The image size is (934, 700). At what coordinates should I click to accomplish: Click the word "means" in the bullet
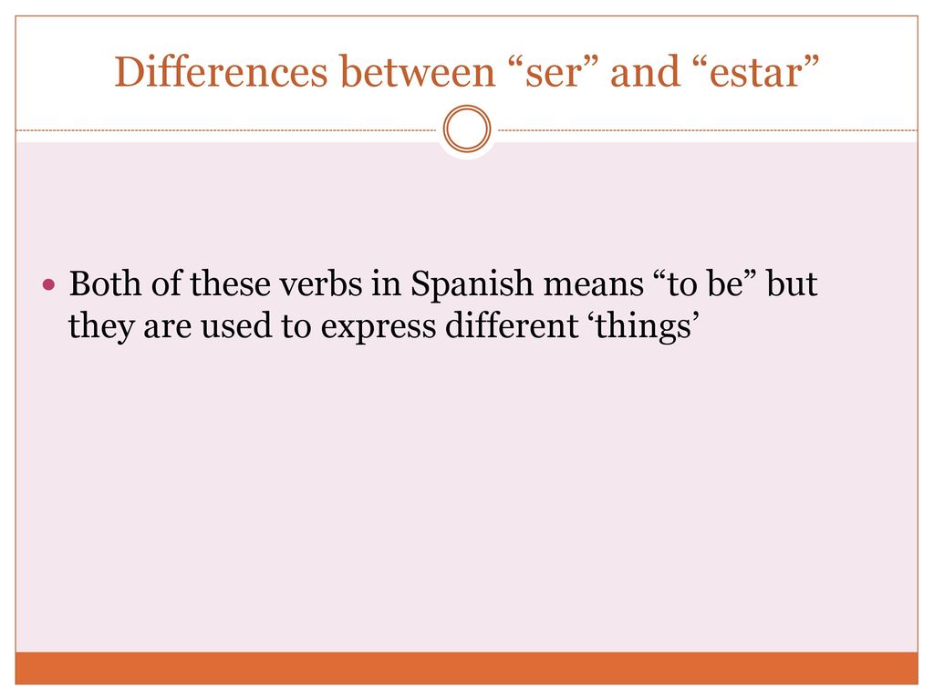coord(593,285)
